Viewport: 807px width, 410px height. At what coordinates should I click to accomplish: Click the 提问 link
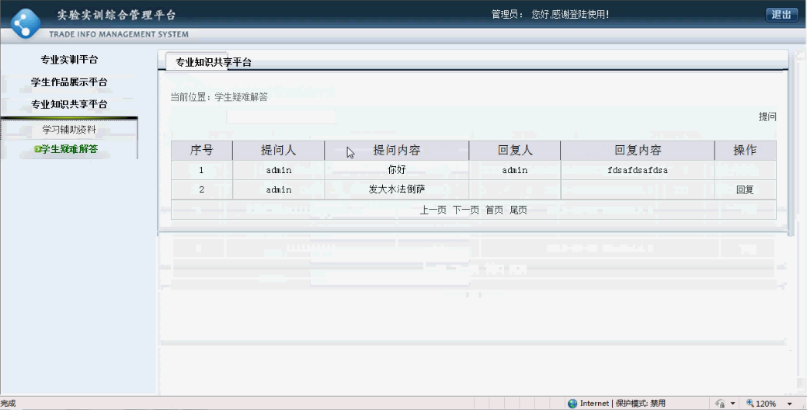[767, 116]
